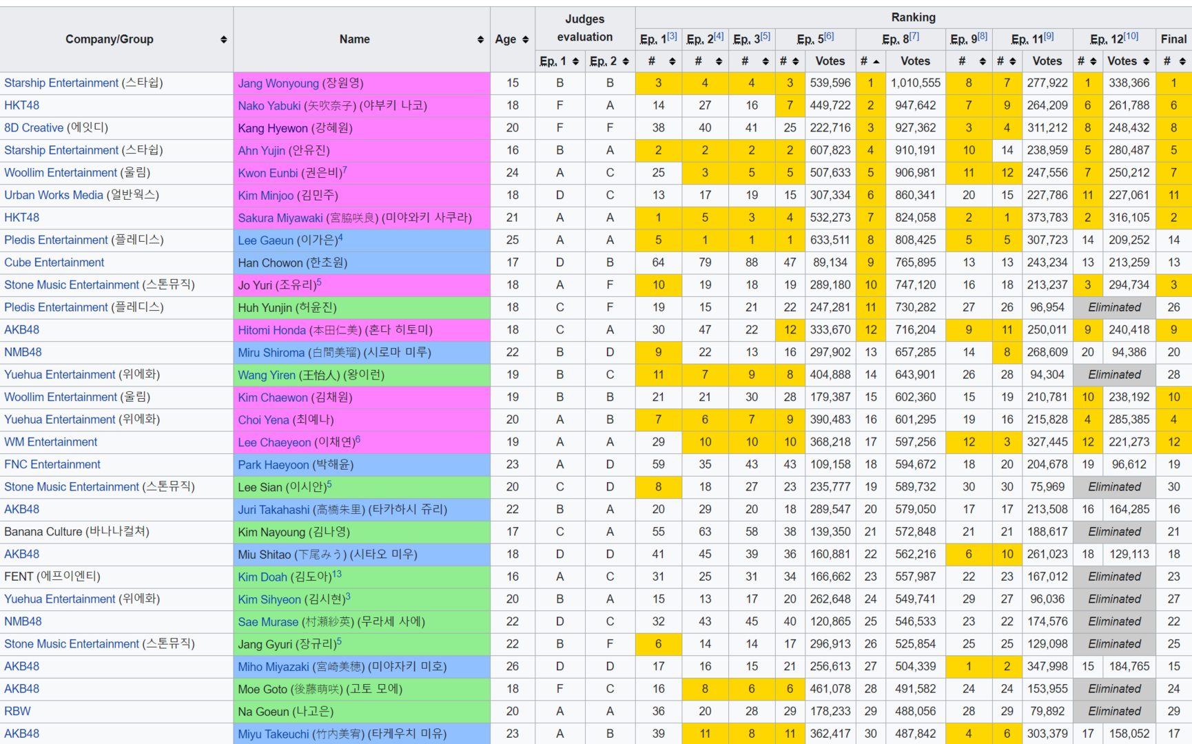Open Jang Wonyoung's page link
This screenshot has width=1192, height=744.
(x=279, y=83)
